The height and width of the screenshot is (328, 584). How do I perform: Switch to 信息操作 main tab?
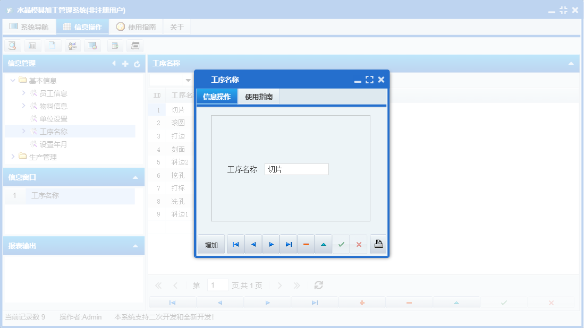(x=83, y=27)
